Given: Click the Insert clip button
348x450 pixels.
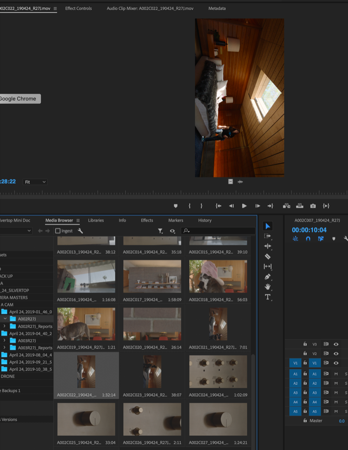Looking at the screenshot, I should [286, 206].
